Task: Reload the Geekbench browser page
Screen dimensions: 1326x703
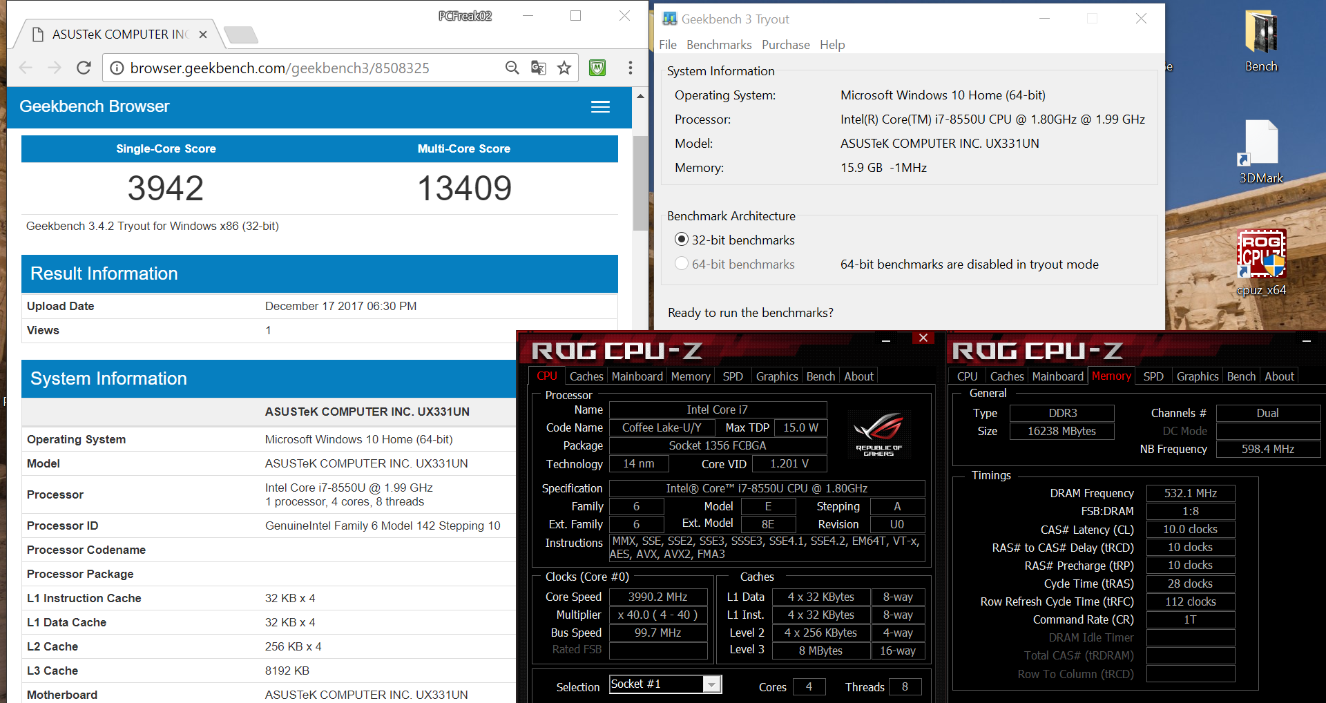Action: 84,68
